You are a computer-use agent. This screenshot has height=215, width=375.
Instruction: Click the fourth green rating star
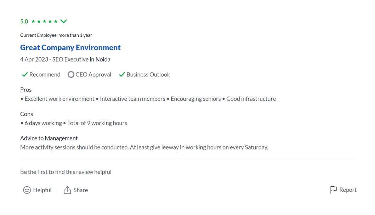pos(50,22)
